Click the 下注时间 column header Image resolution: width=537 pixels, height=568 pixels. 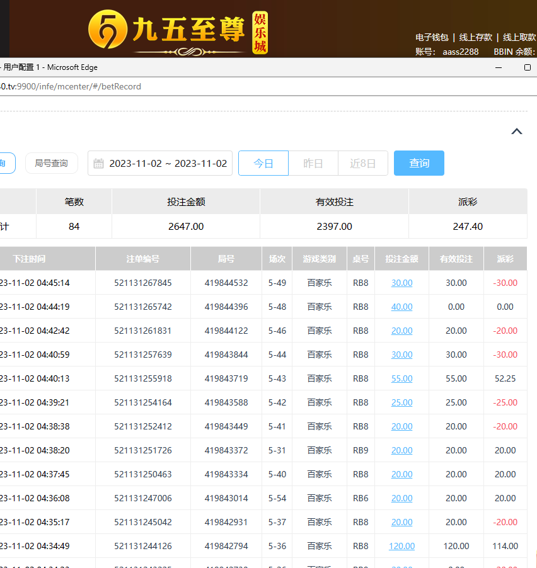29,259
